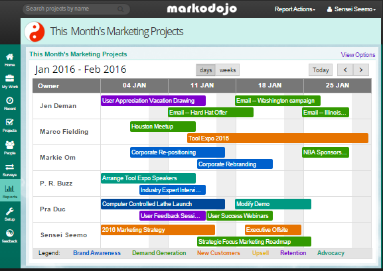
Task: Switch timeline to weeks view
Action: coord(228,70)
